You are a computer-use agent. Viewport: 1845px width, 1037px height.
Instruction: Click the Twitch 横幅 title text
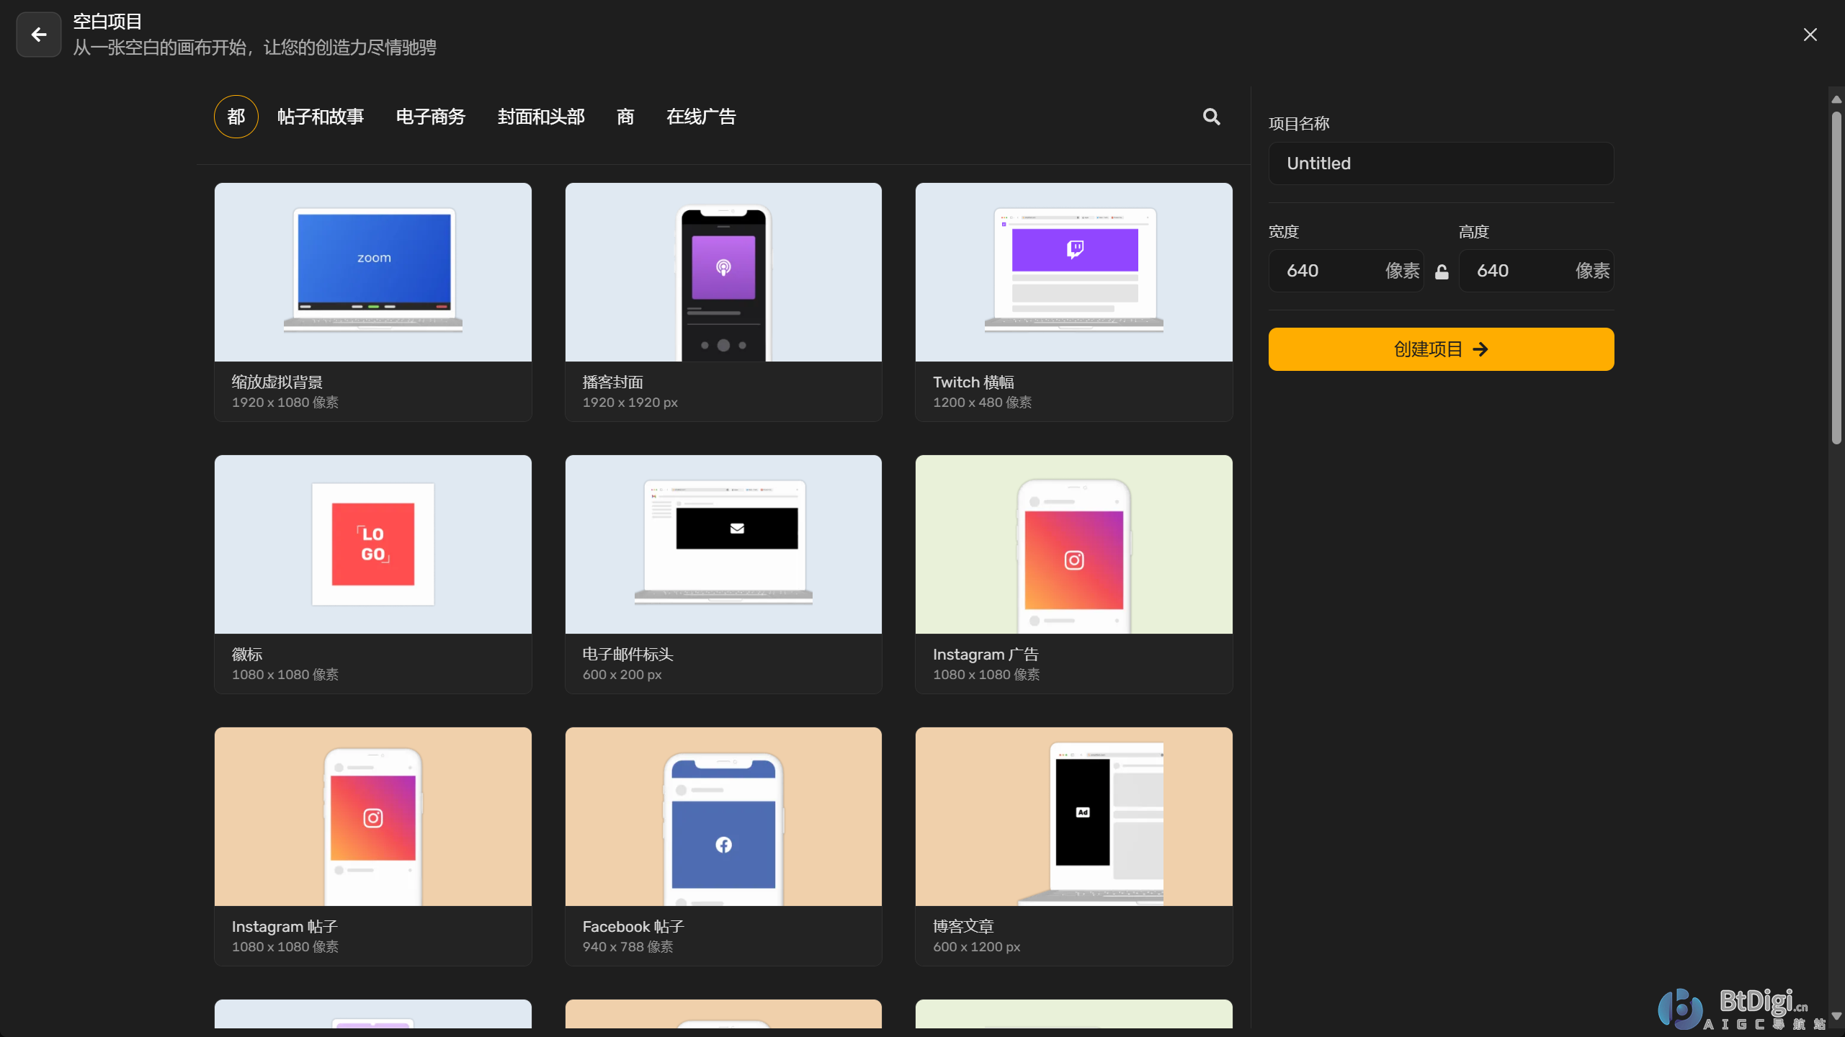coord(974,382)
